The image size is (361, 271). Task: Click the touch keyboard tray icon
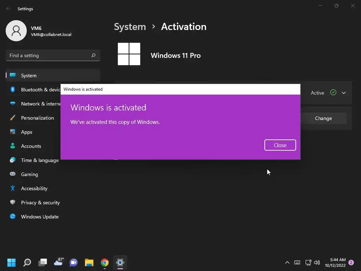pos(297,263)
